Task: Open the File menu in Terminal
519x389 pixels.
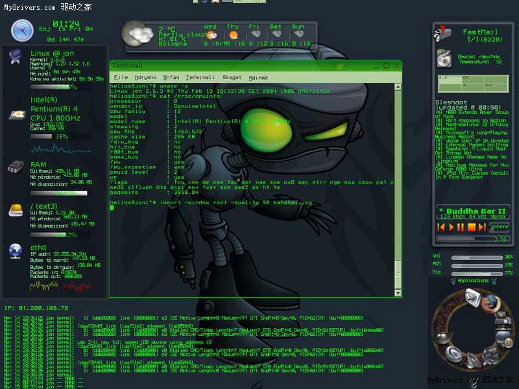Action: coord(121,77)
